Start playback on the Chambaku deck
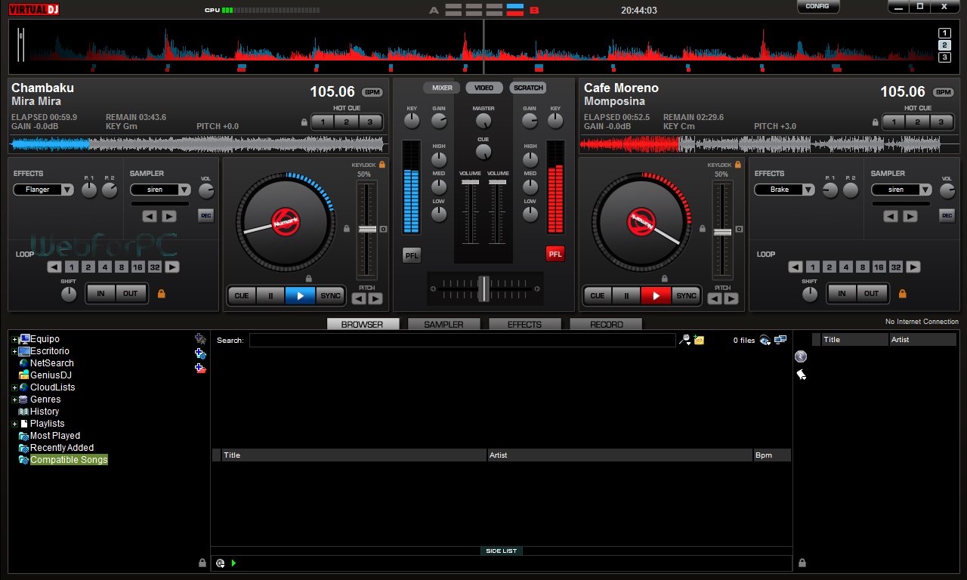This screenshot has height=580, width=967. pyautogui.click(x=300, y=295)
